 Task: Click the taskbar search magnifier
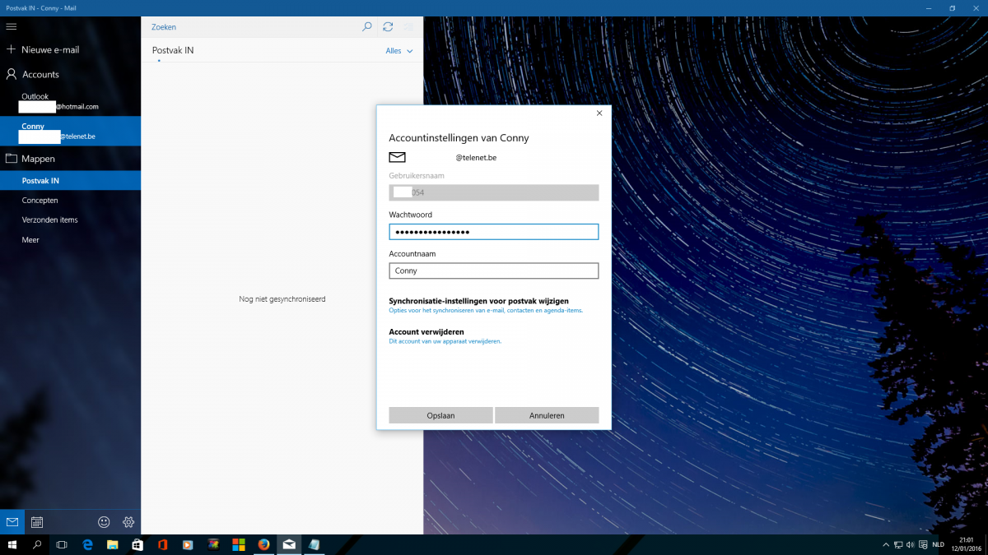[x=37, y=544]
